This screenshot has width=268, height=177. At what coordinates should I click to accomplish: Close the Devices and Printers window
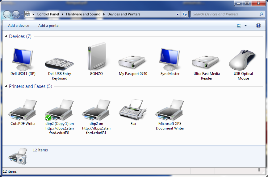pyautogui.click(x=258, y=3)
